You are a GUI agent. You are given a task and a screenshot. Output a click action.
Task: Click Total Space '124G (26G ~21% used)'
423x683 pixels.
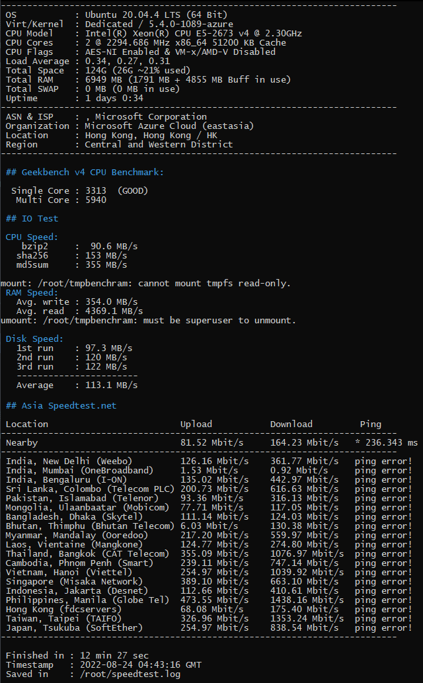137,71
